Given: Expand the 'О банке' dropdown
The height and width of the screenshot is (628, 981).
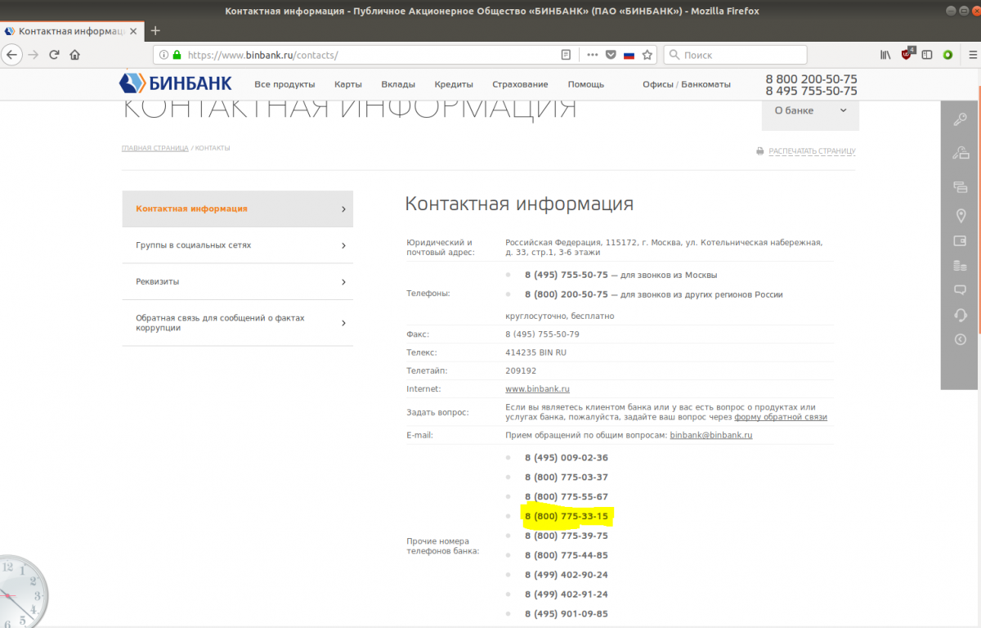Looking at the screenshot, I should point(809,110).
